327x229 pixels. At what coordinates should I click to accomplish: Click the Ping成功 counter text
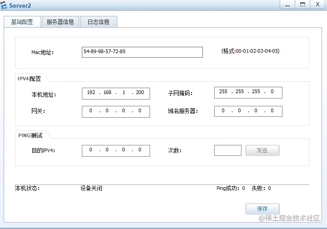231,189
